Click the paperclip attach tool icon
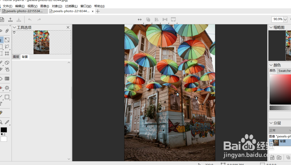Image resolution: width=291 pixels, height=165 pixels. coord(7,31)
